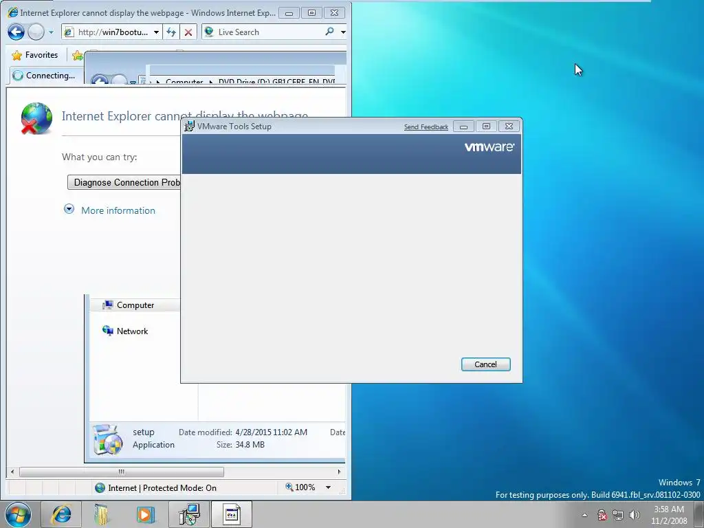Image resolution: width=704 pixels, height=528 pixels.
Task: Minimize the Internet Explorer window
Action: [289, 13]
